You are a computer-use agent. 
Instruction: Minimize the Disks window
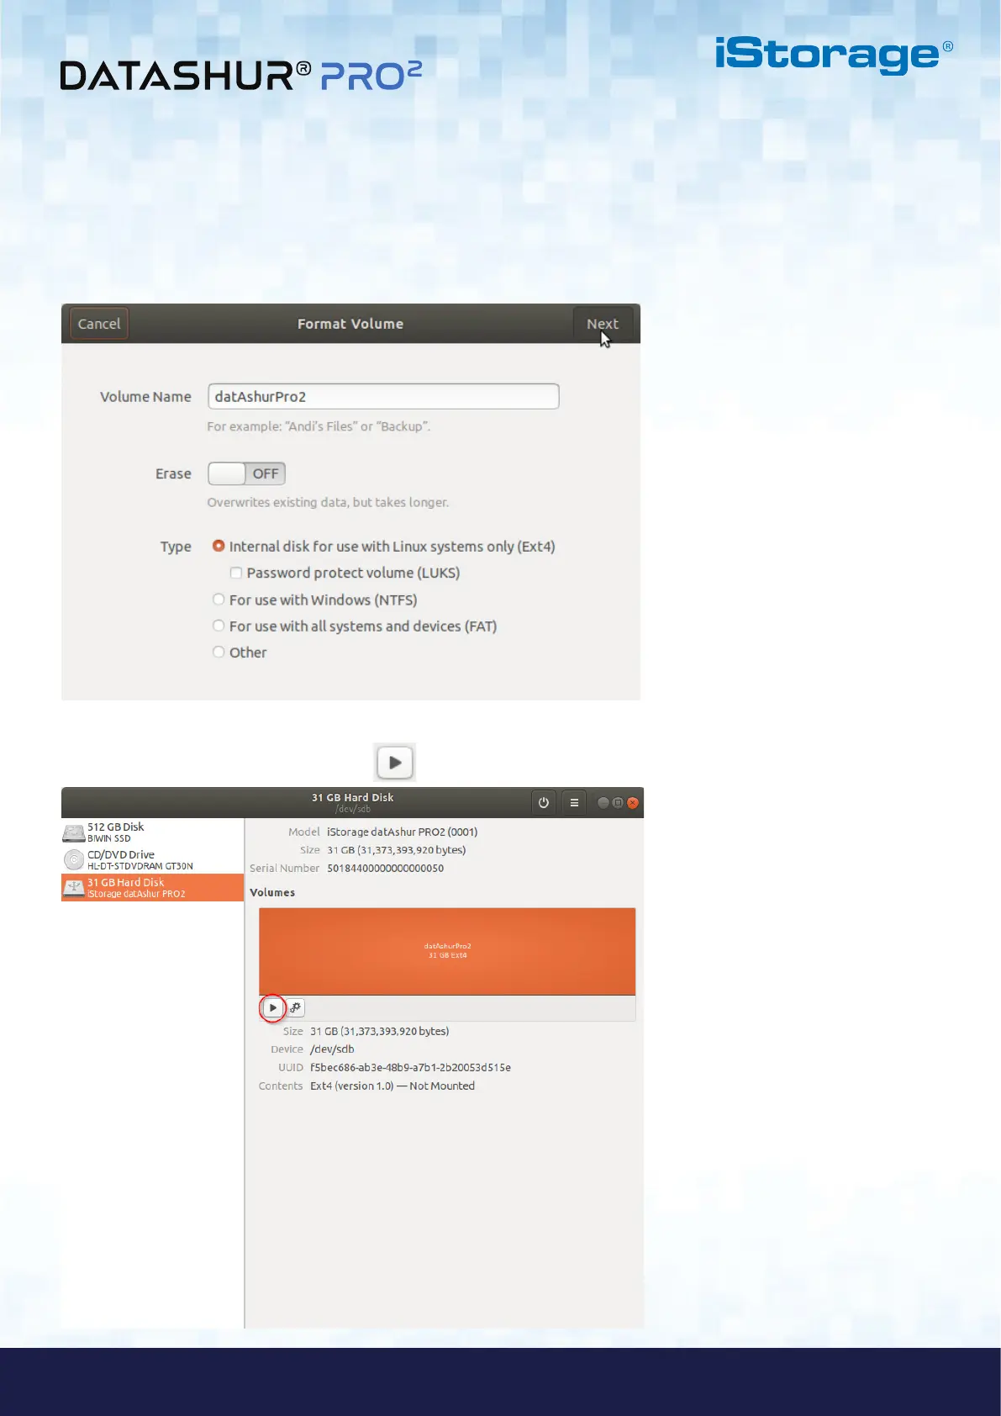coord(603,802)
